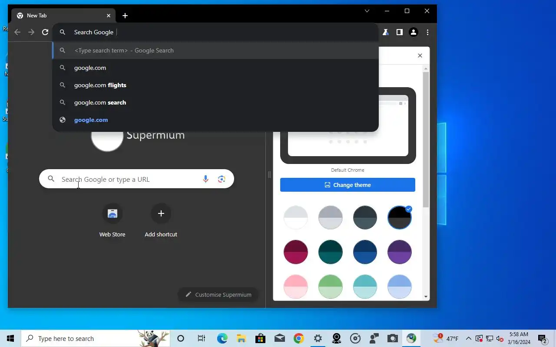The image size is (556, 347).
Task: Click the Customise Supermium button
Action: (x=218, y=295)
